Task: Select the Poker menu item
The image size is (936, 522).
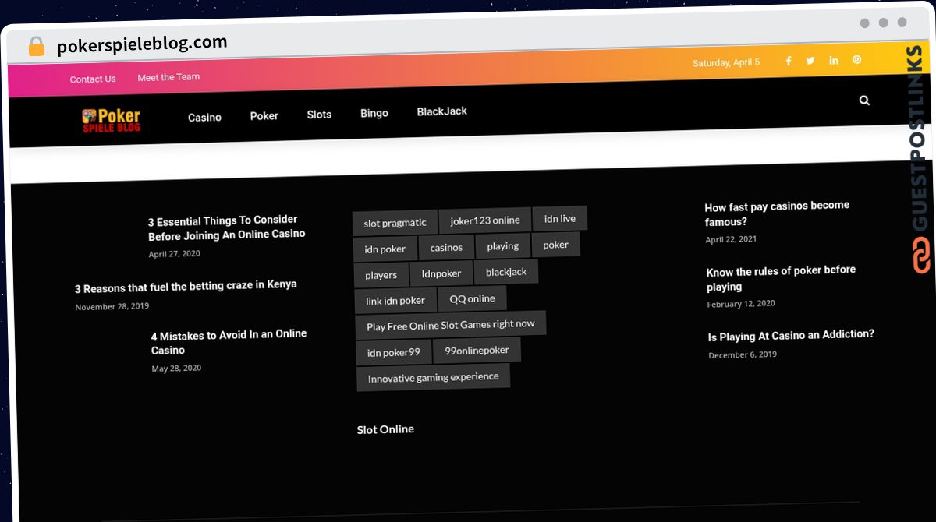Action: coord(264,115)
